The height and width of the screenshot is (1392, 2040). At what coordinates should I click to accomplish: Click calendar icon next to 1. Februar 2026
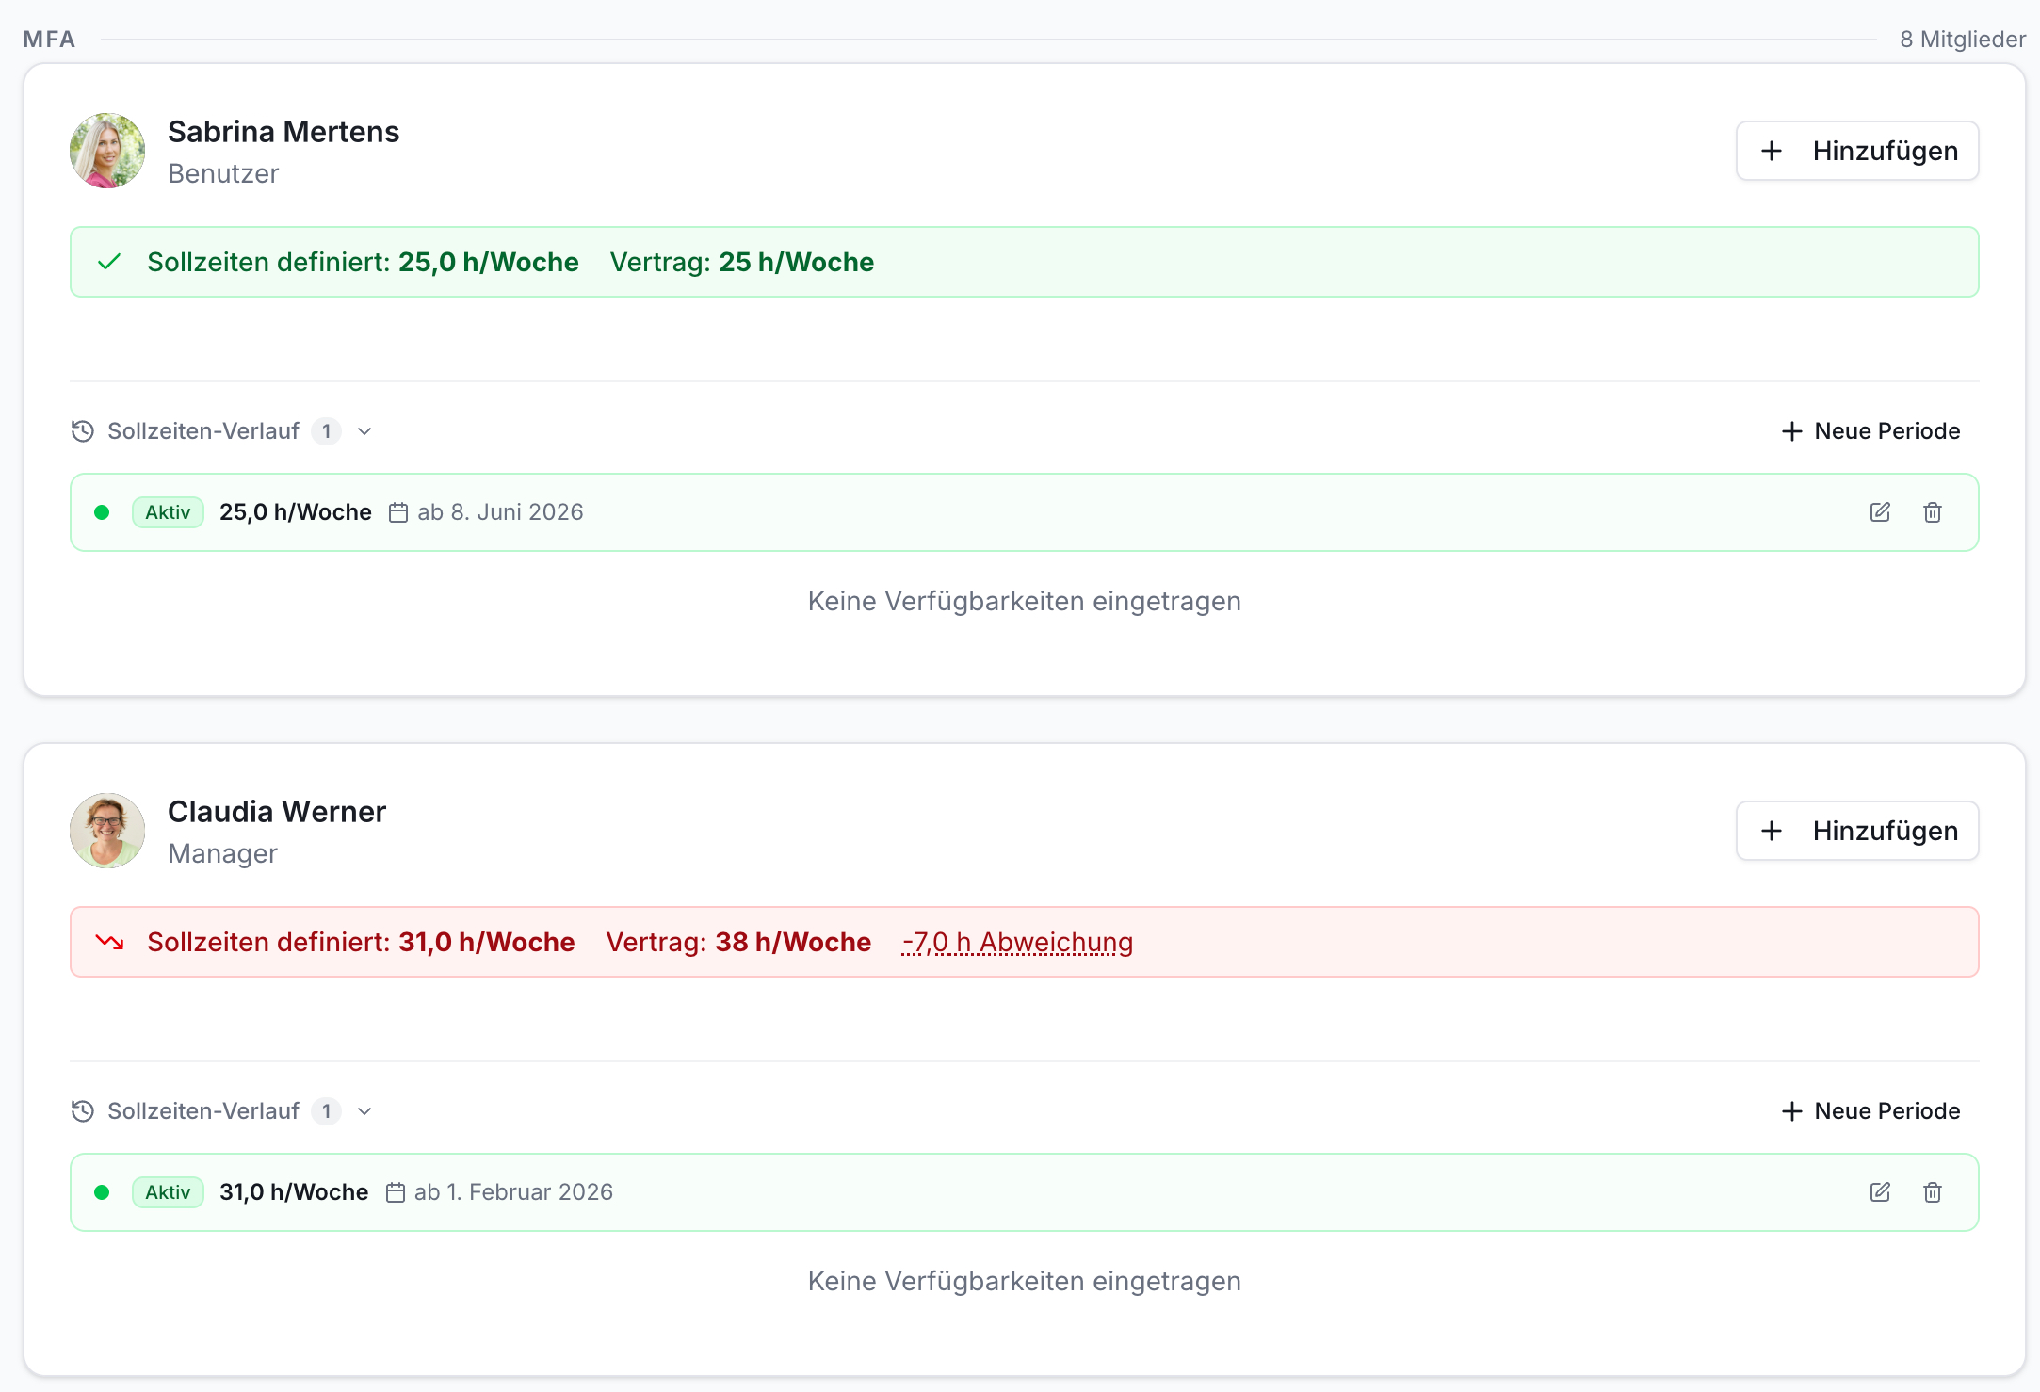click(x=396, y=1192)
